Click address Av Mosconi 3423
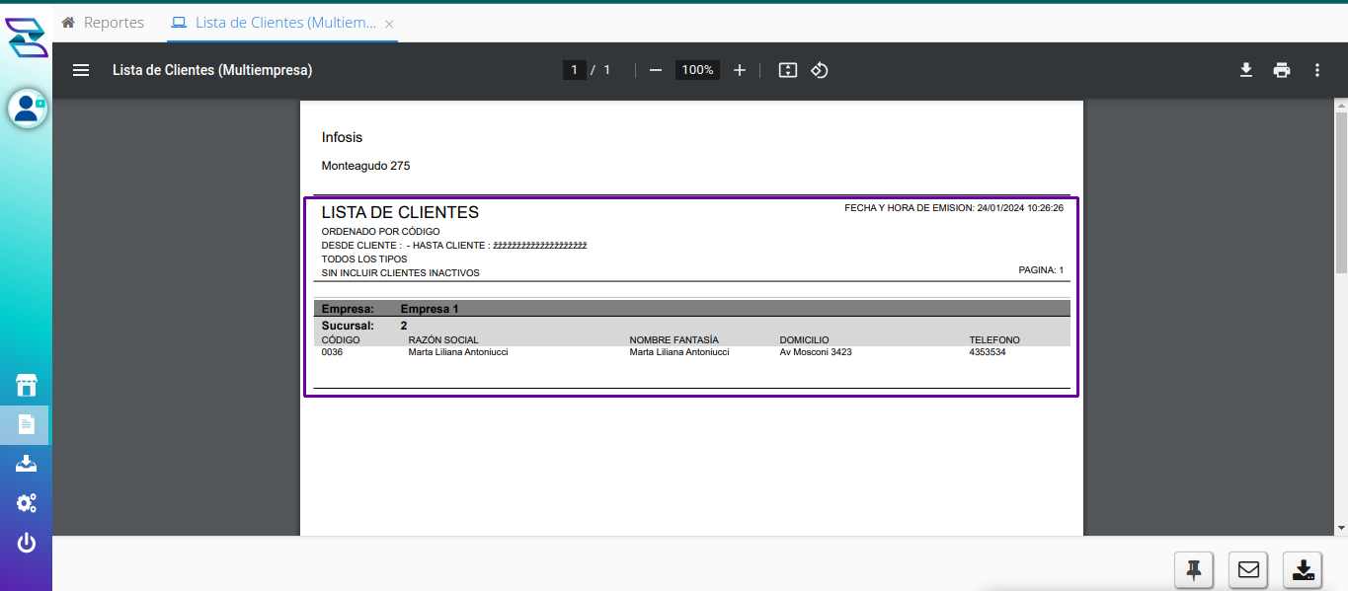 pos(816,352)
